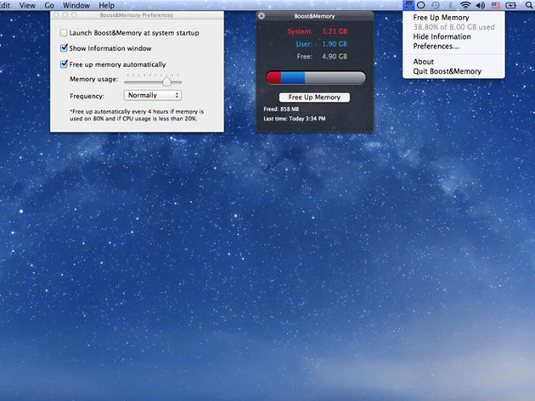Click the Boost&Memory Preferences title bar
535x401 pixels.
(x=137, y=15)
